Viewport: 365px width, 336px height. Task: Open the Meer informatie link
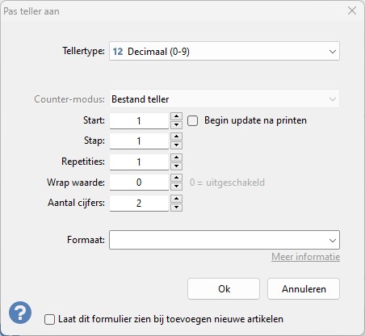pos(305,257)
